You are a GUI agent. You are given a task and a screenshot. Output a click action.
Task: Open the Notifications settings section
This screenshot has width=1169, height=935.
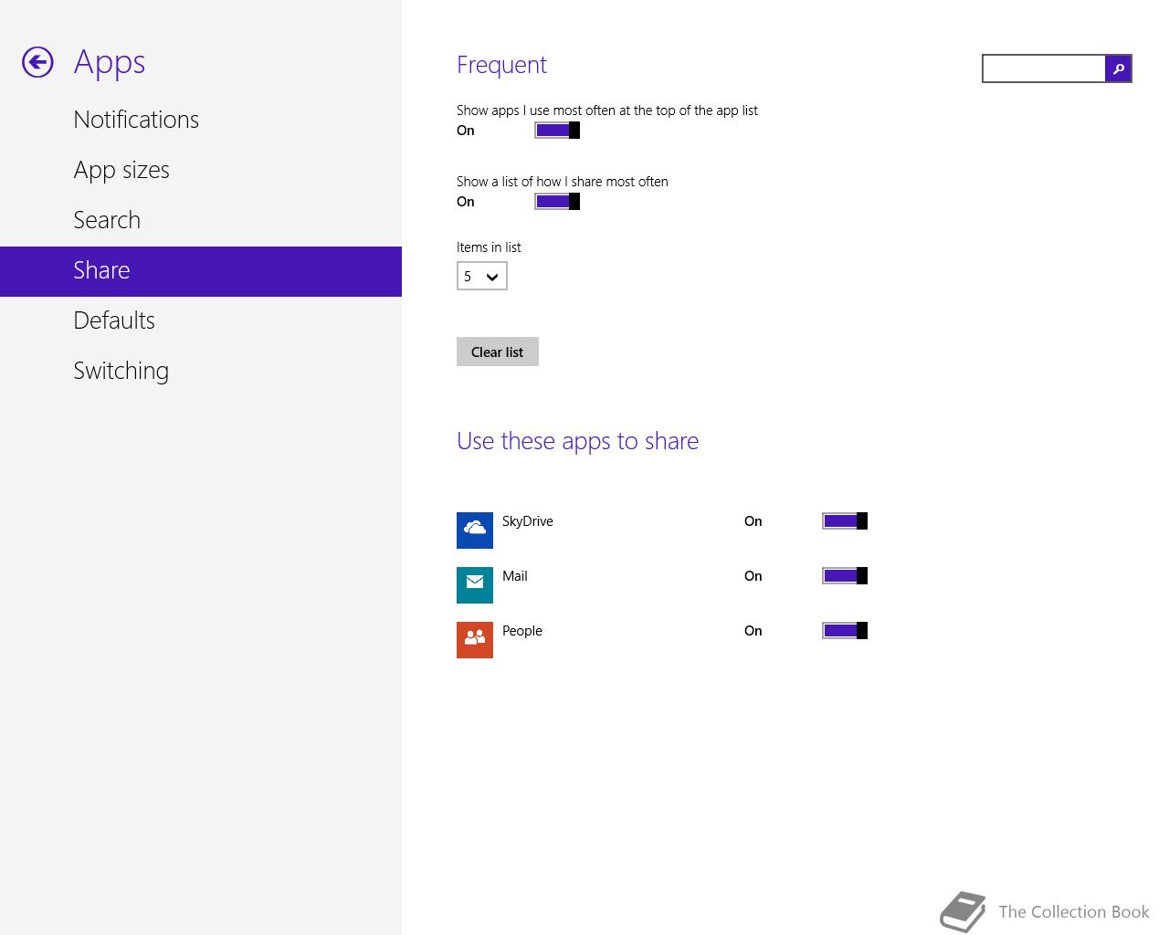tap(201, 120)
